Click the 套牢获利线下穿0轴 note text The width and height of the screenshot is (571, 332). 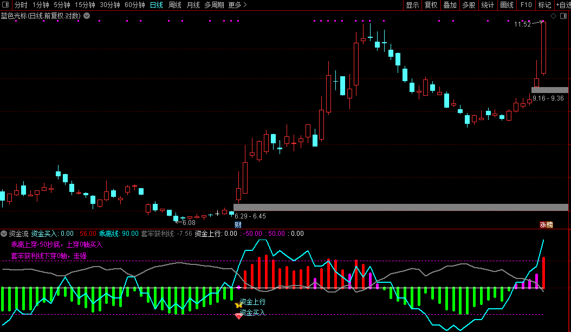coord(49,256)
